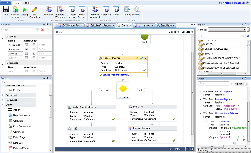Start Debug with the green play icon

[x=24, y=10]
